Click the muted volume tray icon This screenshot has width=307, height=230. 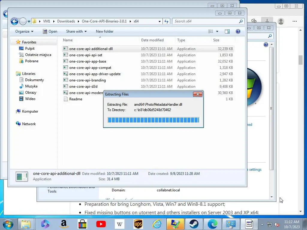click(x=277, y=224)
